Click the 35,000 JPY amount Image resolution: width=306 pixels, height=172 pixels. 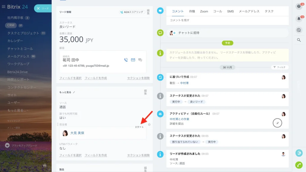pyautogui.click(x=76, y=40)
